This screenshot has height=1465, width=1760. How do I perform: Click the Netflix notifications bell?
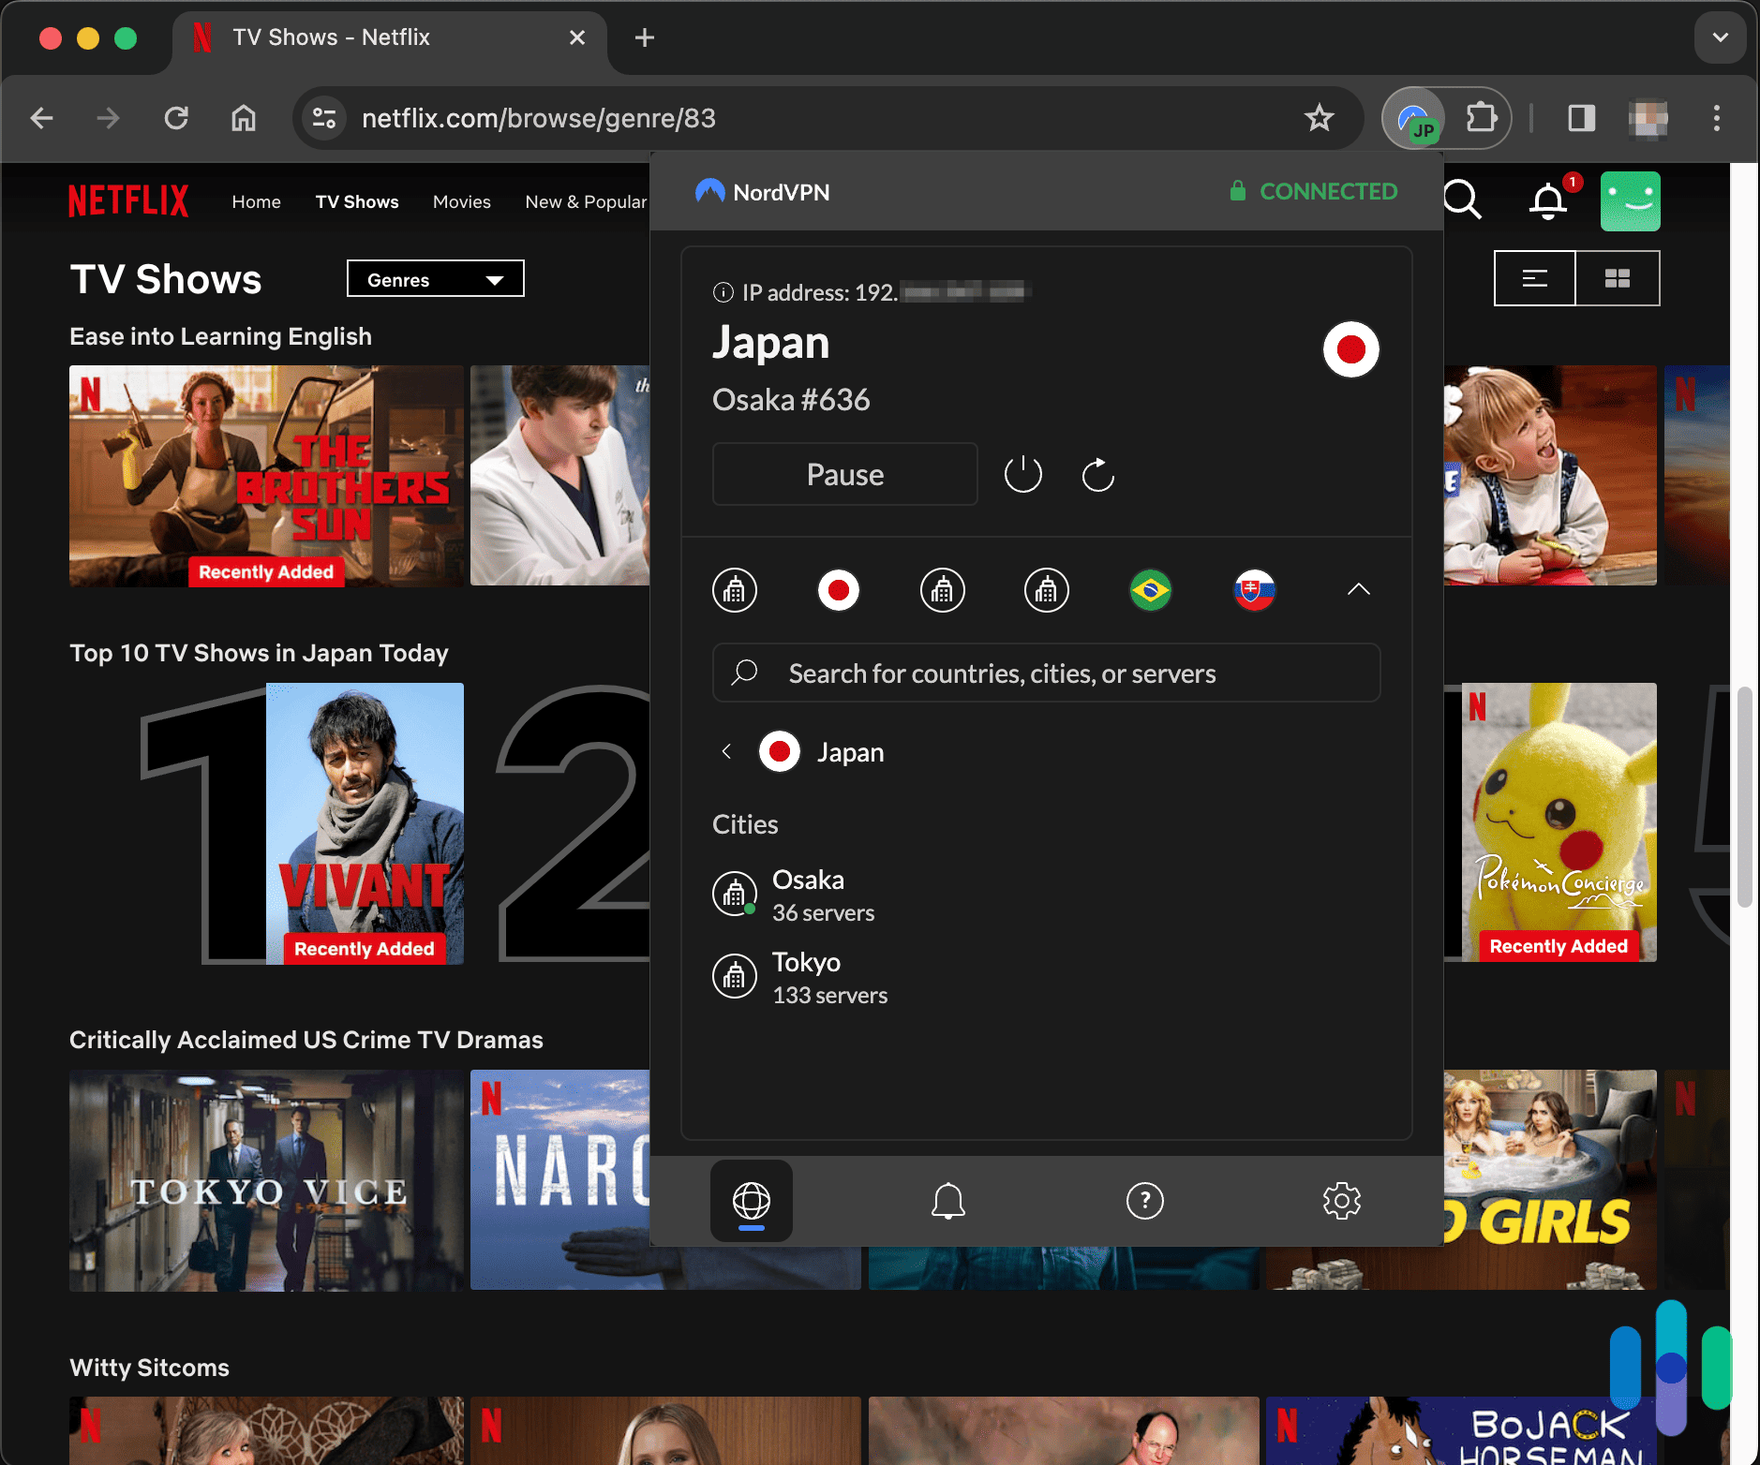(x=1547, y=200)
